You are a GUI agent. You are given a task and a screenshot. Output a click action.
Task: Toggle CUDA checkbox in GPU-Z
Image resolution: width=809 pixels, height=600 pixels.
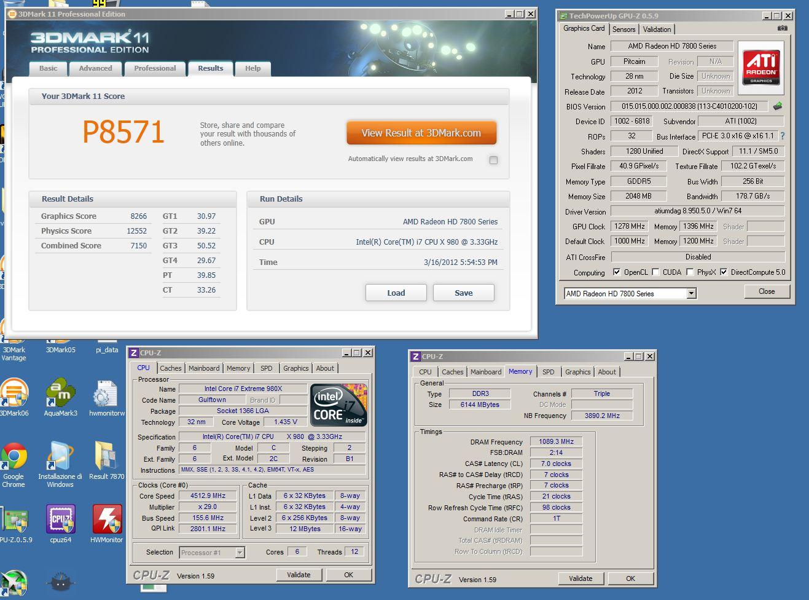coord(655,272)
